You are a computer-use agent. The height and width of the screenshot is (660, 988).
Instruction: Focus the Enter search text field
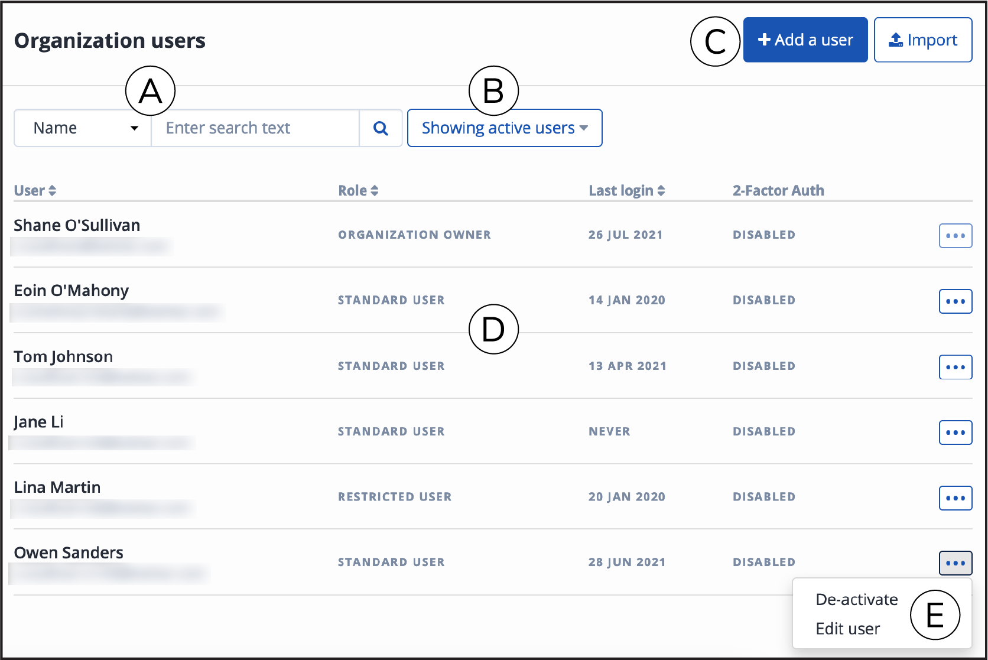tap(255, 128)
